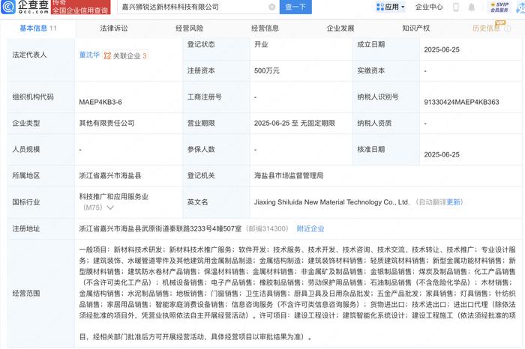Click the 查一下 search button
Image resolution: width=525 pixels, height=349 pixels.
click(295, 7)
